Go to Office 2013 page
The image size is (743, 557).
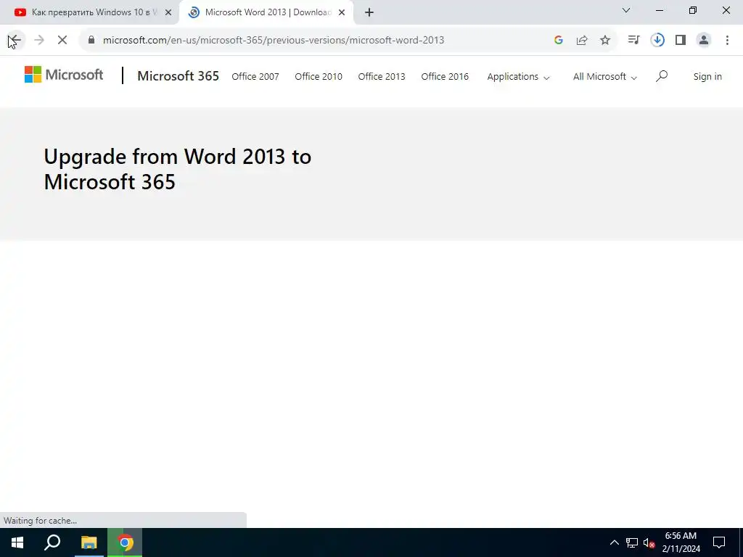tap(382, 76)
